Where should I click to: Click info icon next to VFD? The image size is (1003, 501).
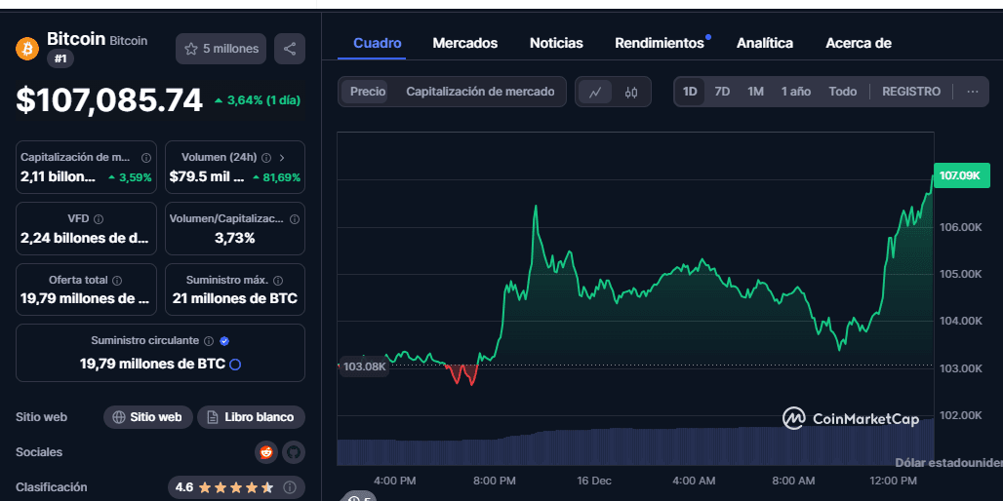(99, 218)
